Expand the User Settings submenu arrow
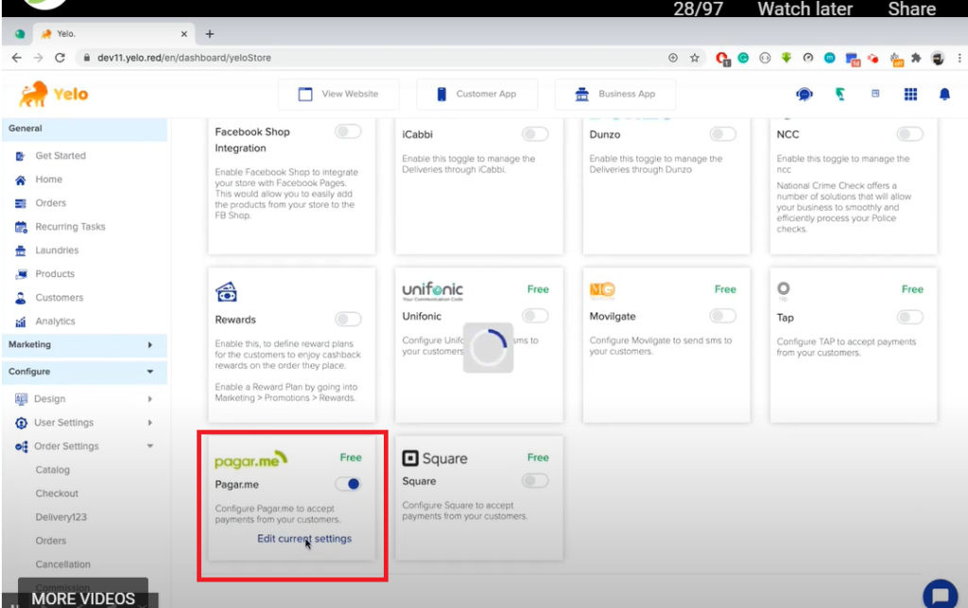 pos(149,423)
